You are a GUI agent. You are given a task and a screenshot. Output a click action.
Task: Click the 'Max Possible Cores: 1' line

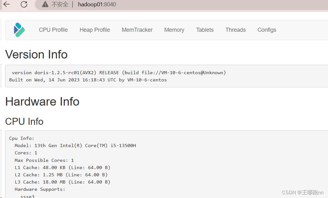pyautogui.click(x=44, y=160)
